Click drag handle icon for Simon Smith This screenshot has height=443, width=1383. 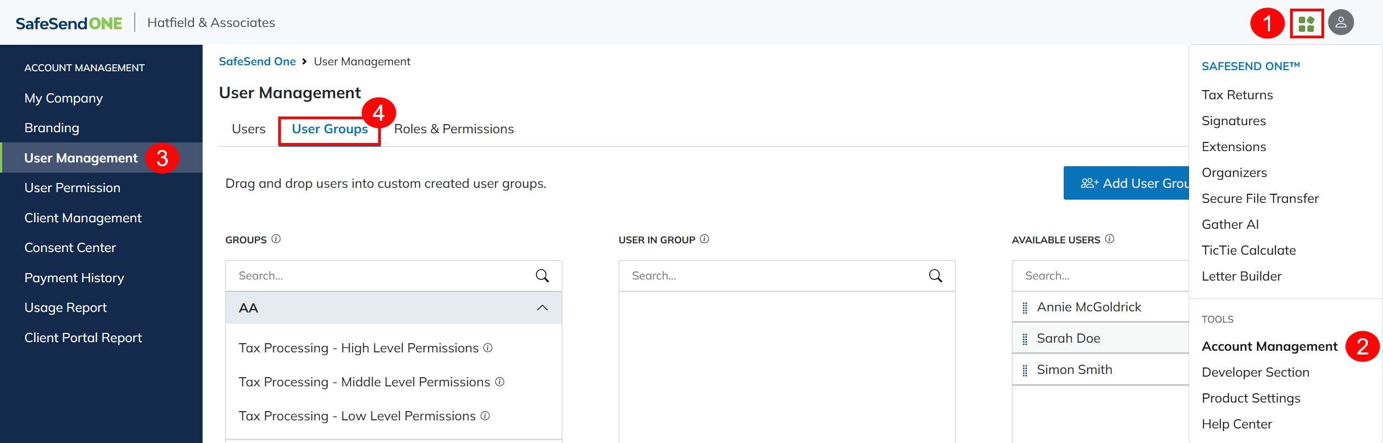[1025, 370]
